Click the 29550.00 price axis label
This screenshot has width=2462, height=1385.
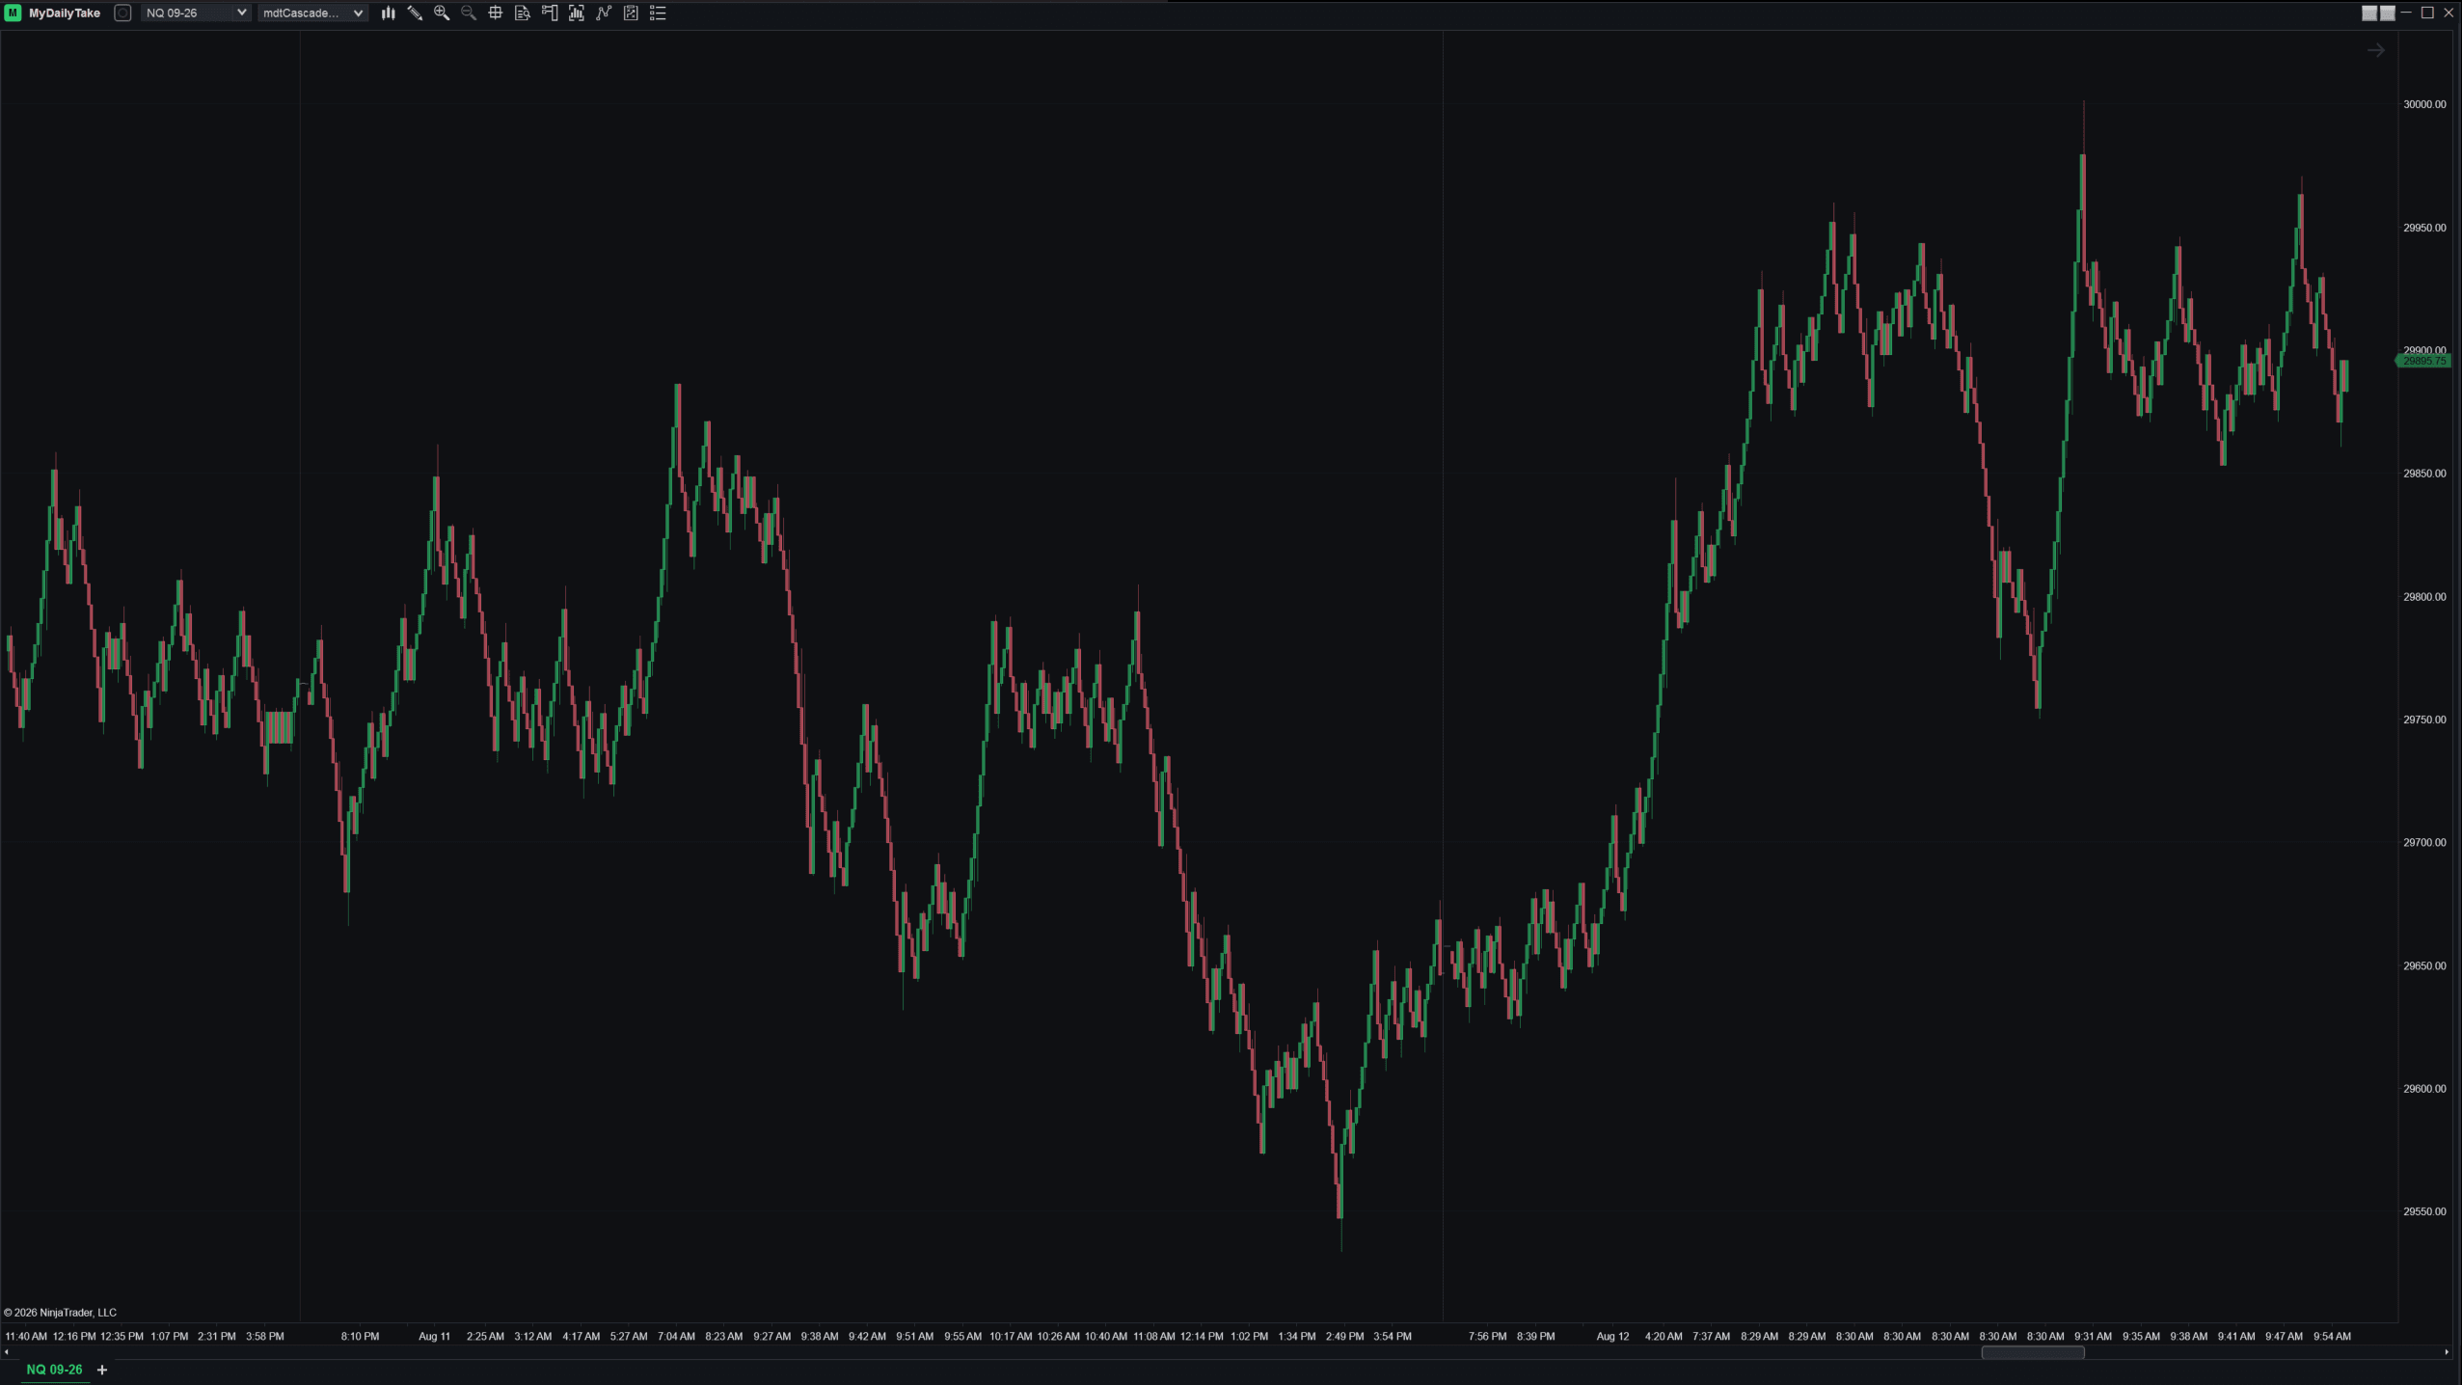(x=2424, y=1211)
